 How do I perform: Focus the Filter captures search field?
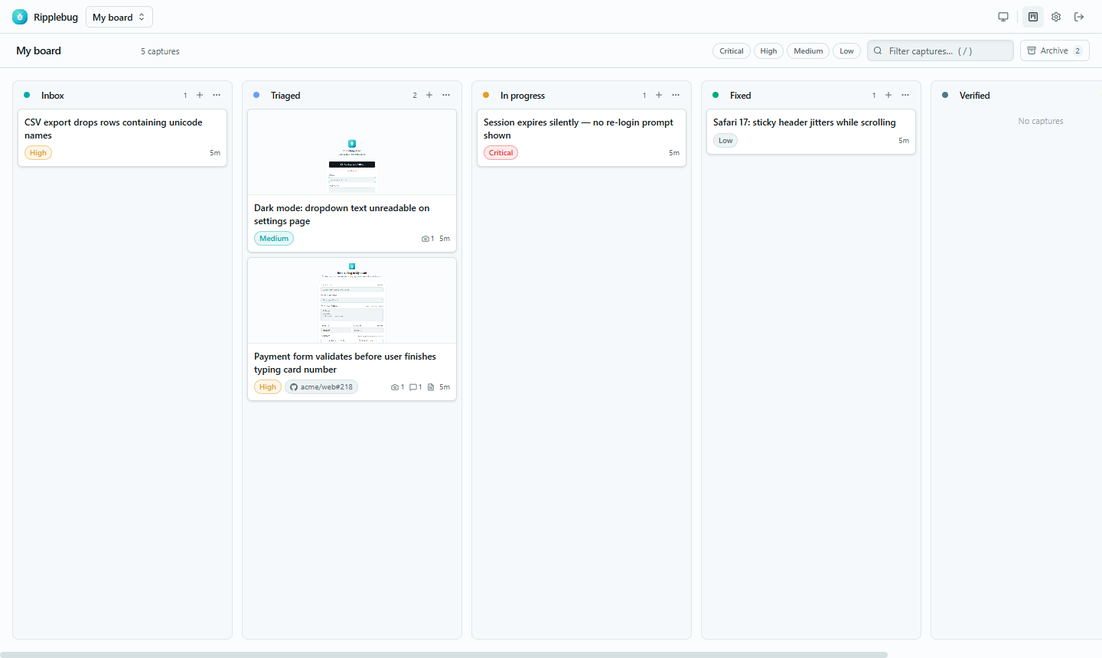pos(941,50)
